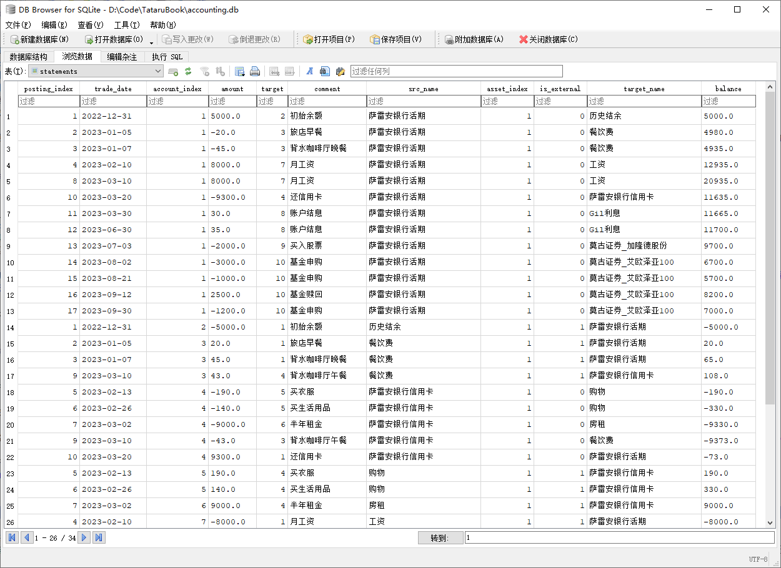Select row header number 14
The image size is (781, 568).
coord(10,327)
